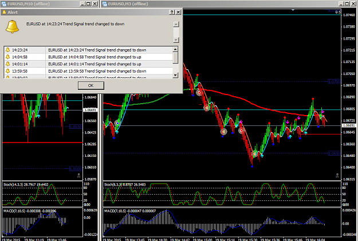The width and height of the screenshot is (358, 241).
Task: Select the 13:59:58 trend changed to down row
Action: [88, 71]
